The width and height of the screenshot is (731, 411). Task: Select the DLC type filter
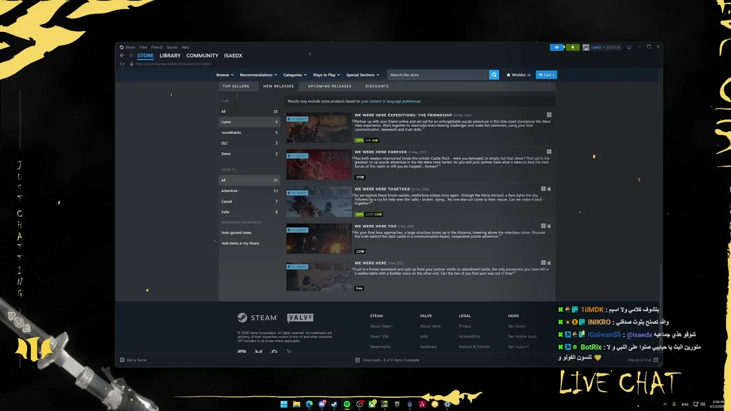[x=250, y=143]
